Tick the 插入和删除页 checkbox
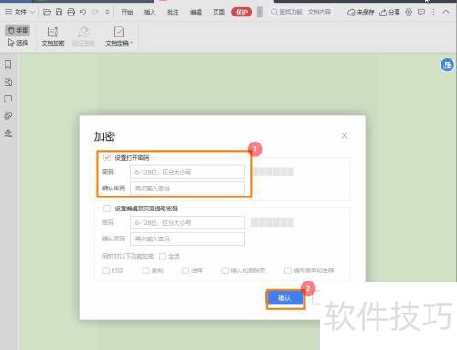Viewport: 457px width, 350px height. (x=225, y=270)
